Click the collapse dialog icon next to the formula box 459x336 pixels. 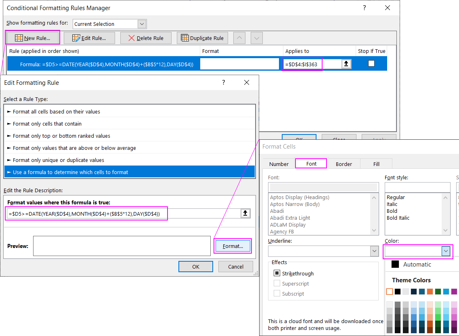[x=245, y=213]
